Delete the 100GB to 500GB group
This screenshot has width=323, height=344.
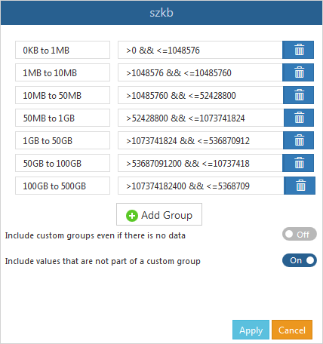(300, 186)
